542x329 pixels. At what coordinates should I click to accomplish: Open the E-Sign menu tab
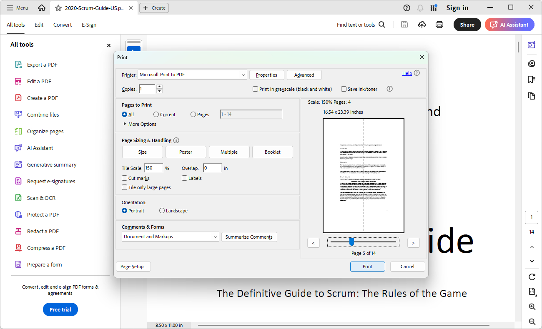tap(89, 25)
